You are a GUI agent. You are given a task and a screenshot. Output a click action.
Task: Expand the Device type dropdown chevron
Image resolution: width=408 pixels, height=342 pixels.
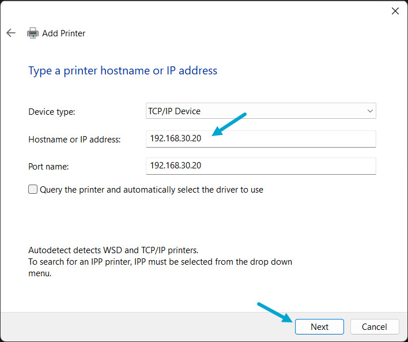click(x=370, y=111)
